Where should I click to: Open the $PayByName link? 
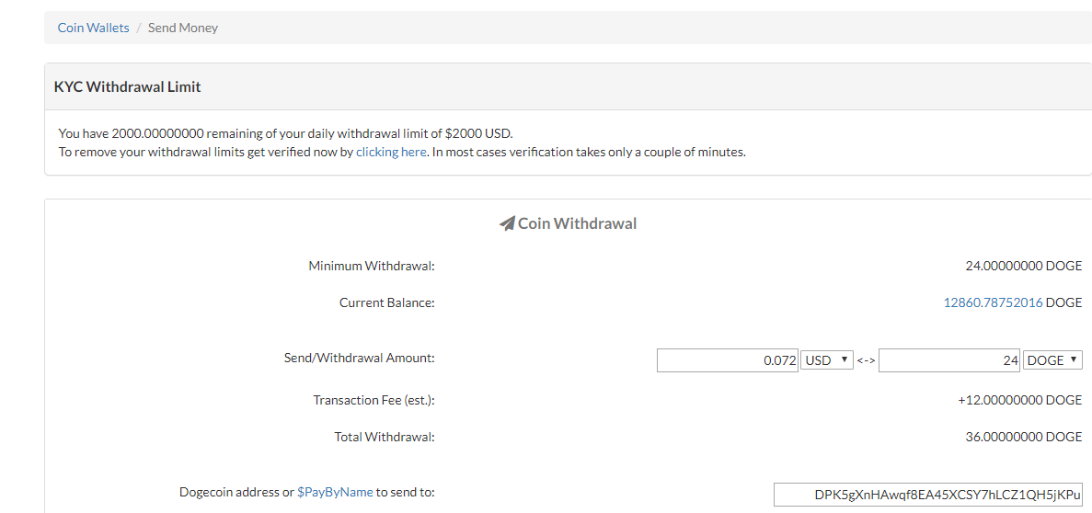336,492
